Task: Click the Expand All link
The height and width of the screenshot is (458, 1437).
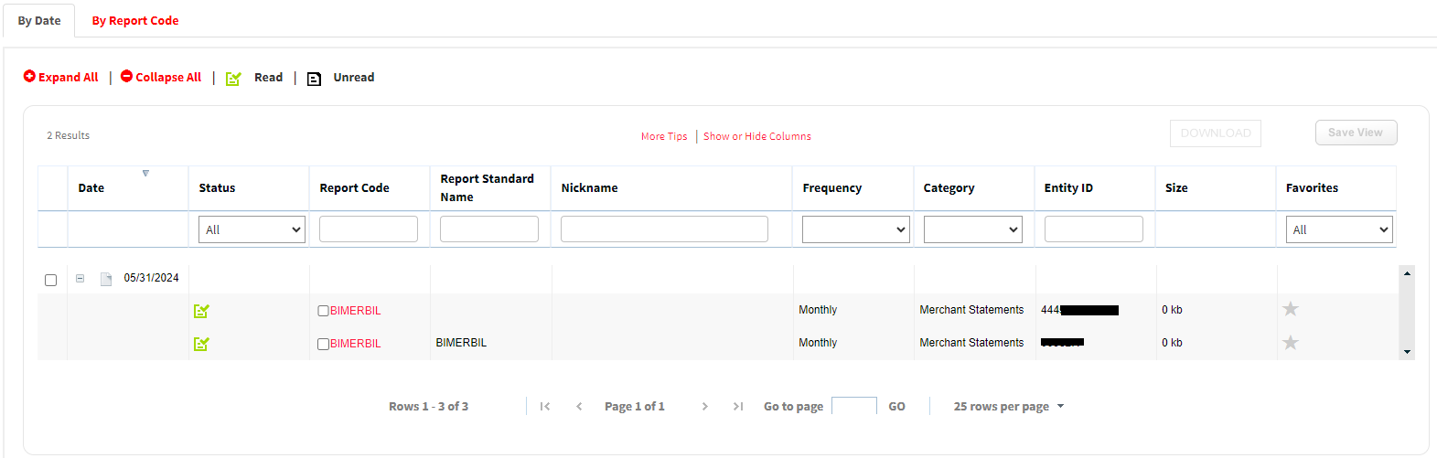Action: point(61,78)
